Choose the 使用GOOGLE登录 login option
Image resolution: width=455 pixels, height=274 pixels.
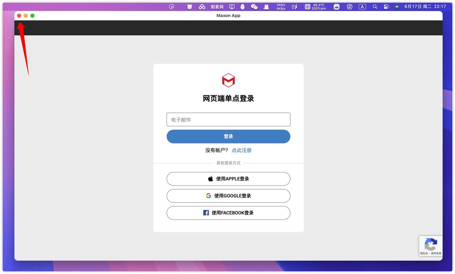[x=228, y=196]
